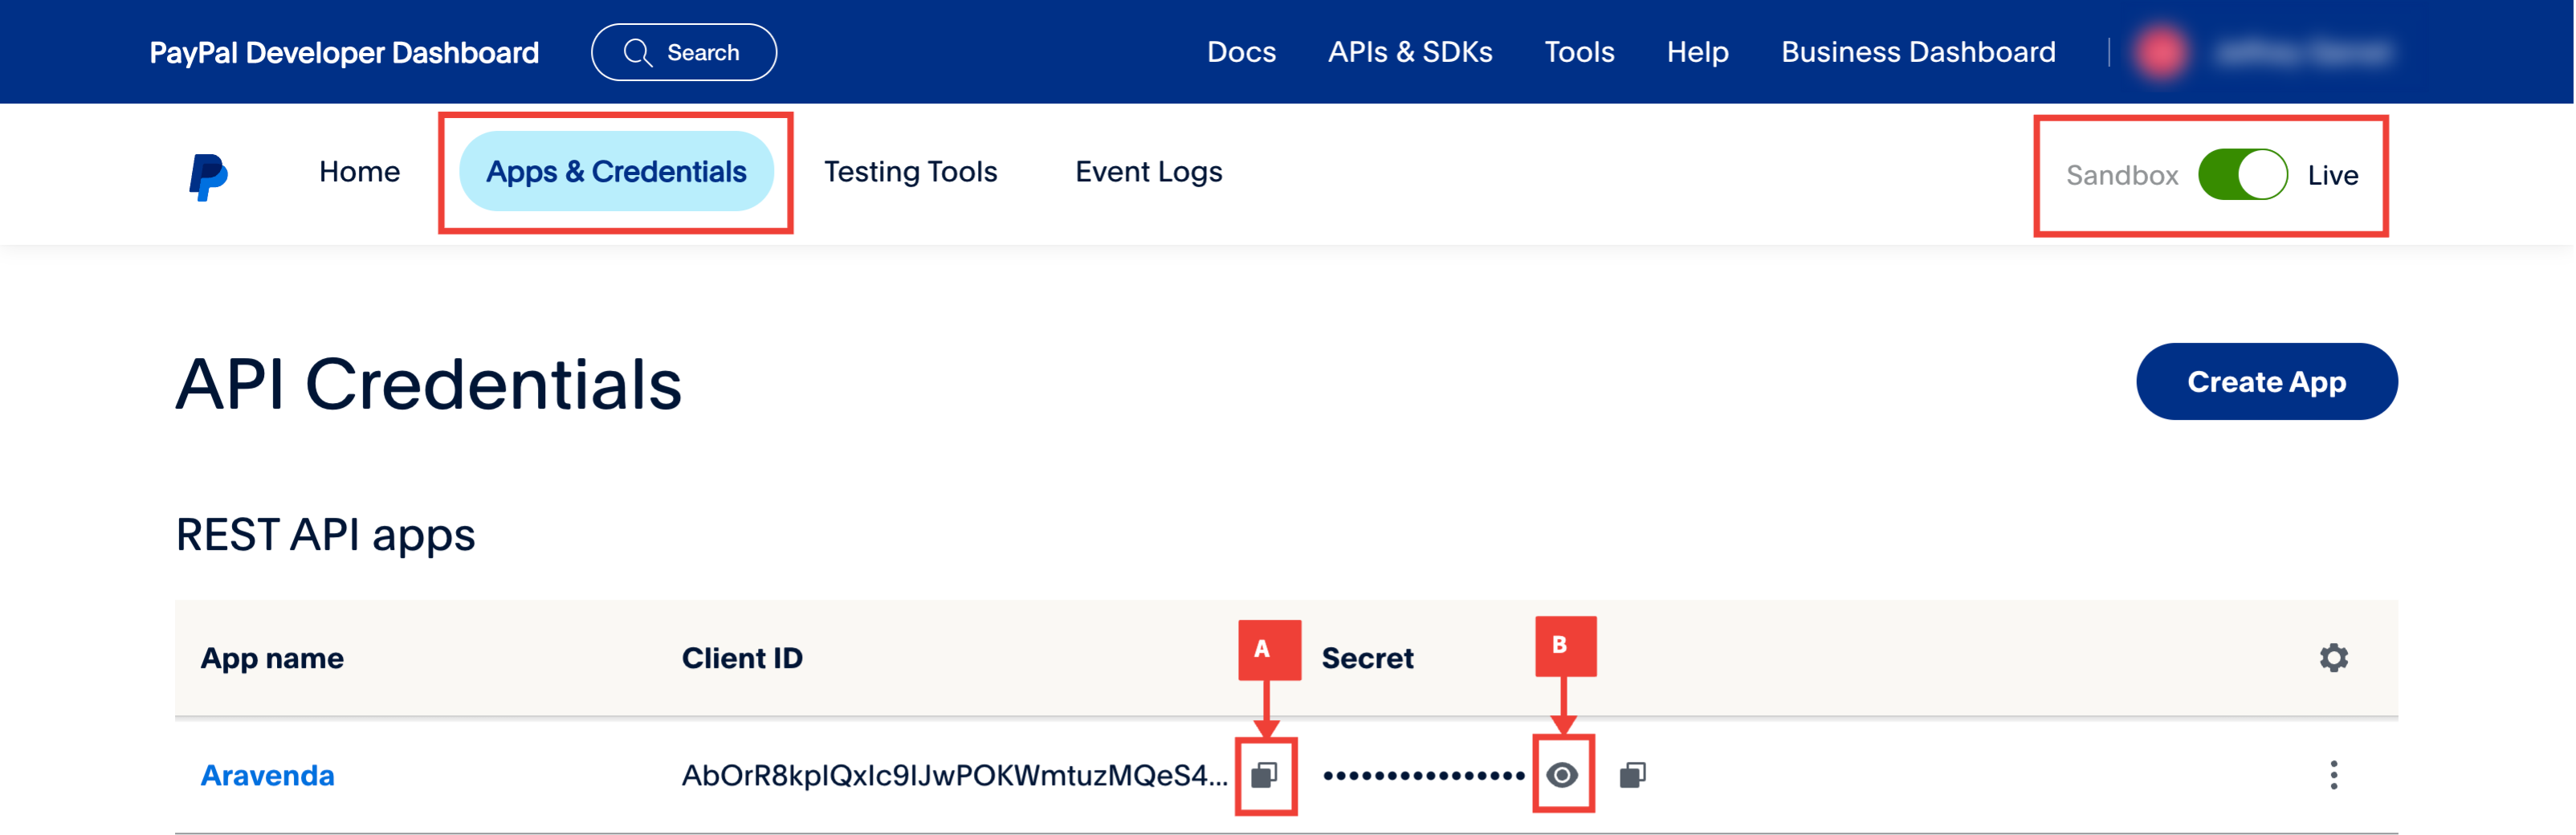Copy the Aravenda Client ID
This screenshot has width=2576, height=835.
tap(1265, 775)
